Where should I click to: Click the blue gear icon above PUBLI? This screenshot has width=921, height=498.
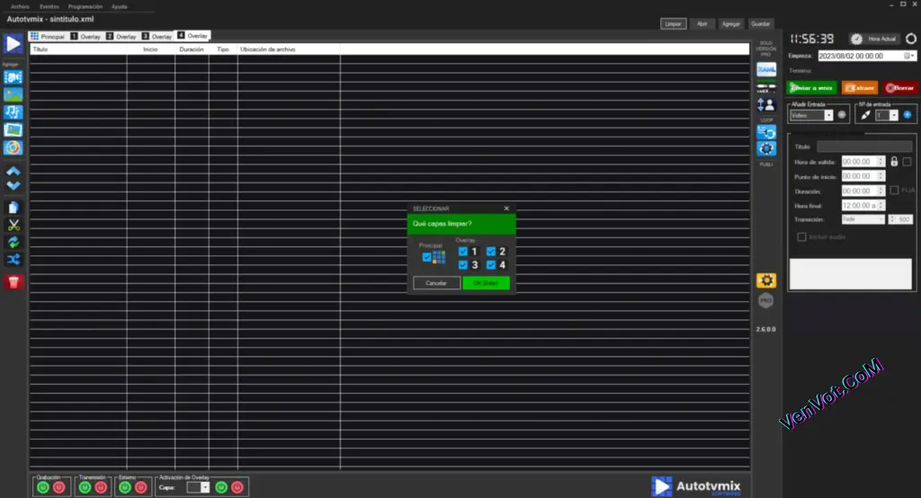[x=766, y=148]
